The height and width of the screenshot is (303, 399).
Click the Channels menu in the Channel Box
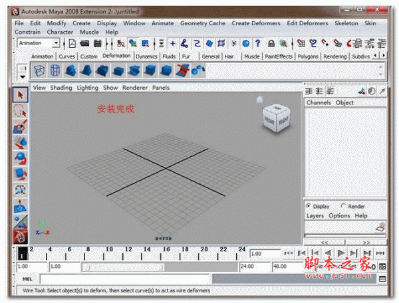tap(318, 103)
